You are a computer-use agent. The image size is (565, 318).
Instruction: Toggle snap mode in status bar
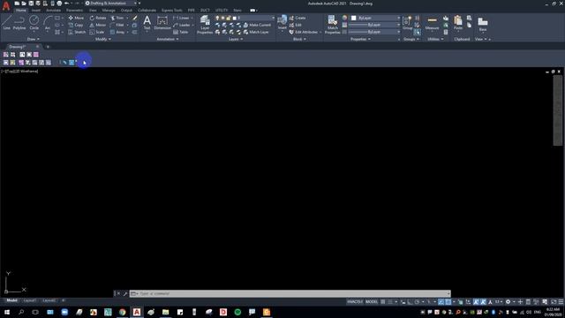point(390,302)
